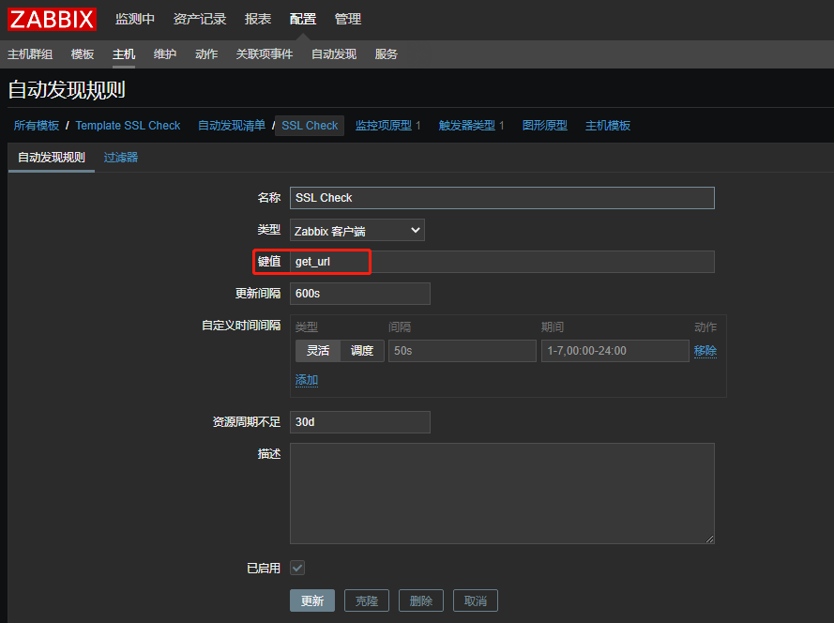Click the 删除 button
834x623 pixels.
coord(420,600)
